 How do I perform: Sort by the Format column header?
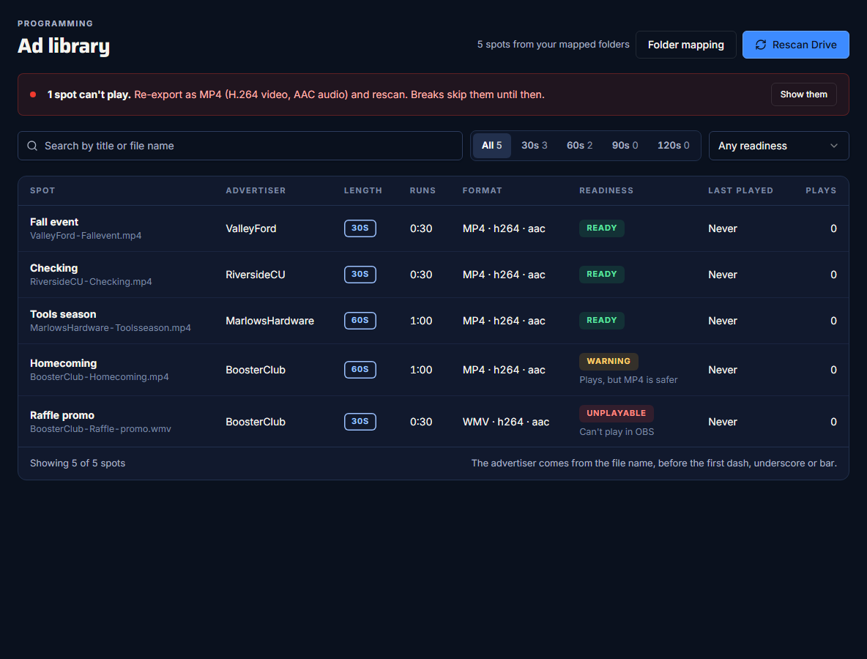482,190
